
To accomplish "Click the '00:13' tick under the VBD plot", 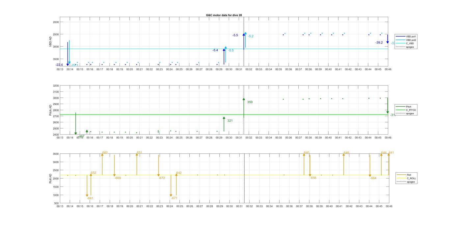I will pyautogui.click(x=60, y=69).
